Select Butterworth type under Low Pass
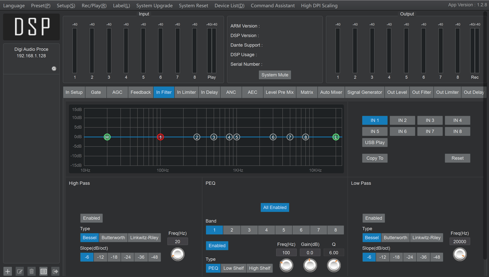This screenshot has height=277, width=489. click(x=395, y=237)
